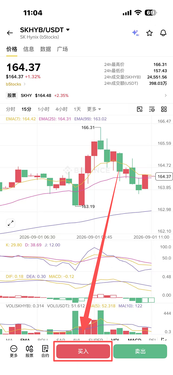Open the chart grid layout icon
Image resolution: width=173 pixels, height=375 pixels.
tap(164, 109)
